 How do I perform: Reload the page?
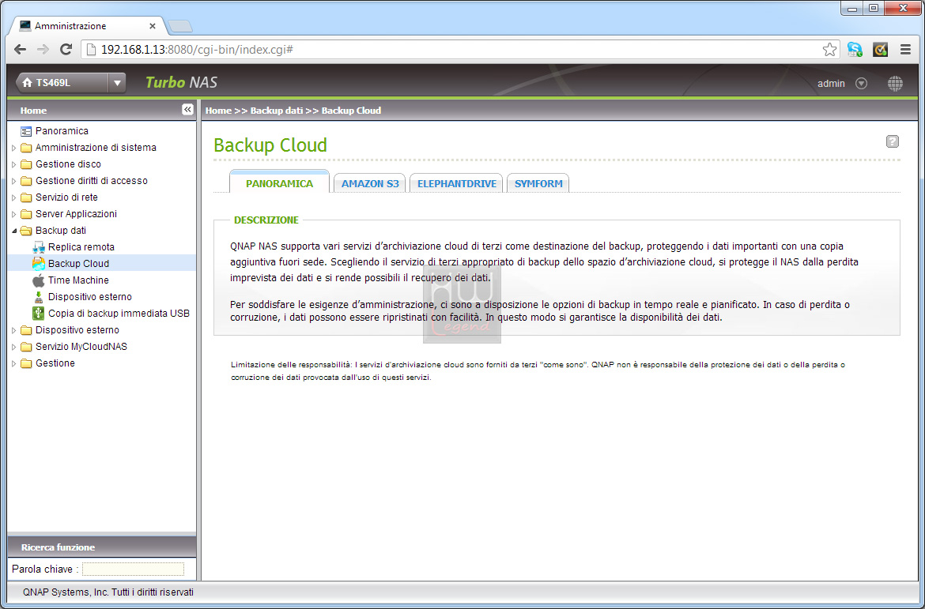[66, 50]
